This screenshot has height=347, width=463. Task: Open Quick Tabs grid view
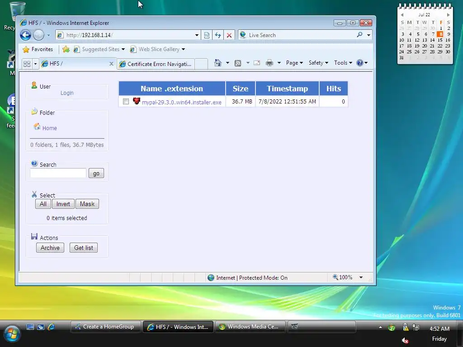[x=27, y=64]
